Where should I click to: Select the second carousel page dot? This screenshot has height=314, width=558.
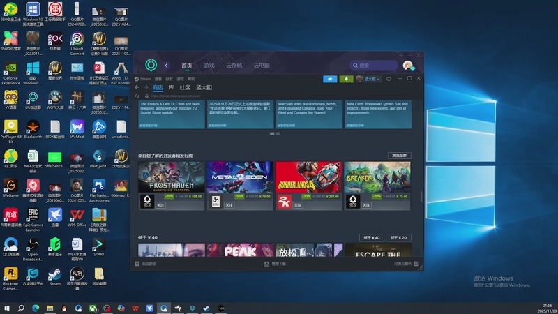[278, 133]
